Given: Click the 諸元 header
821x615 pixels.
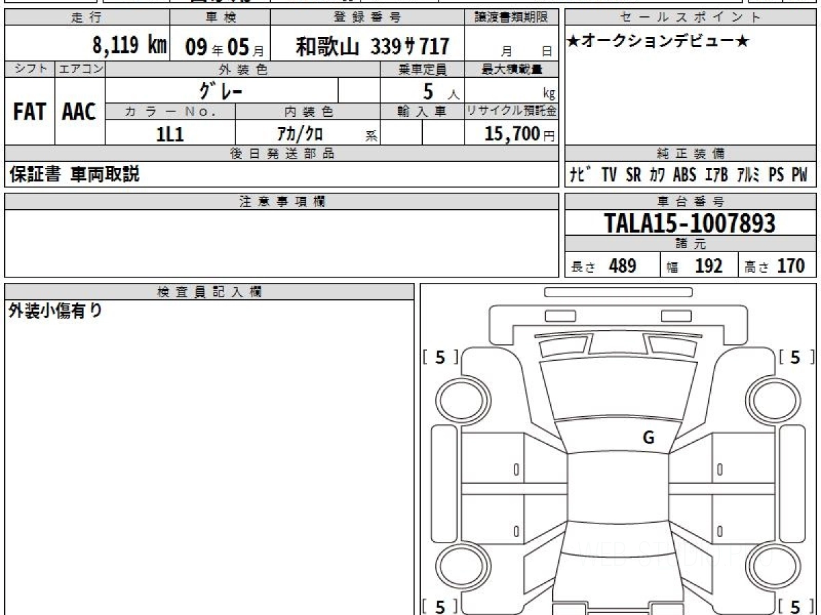Looking at the screenshot, I should [x=690, y=244].
